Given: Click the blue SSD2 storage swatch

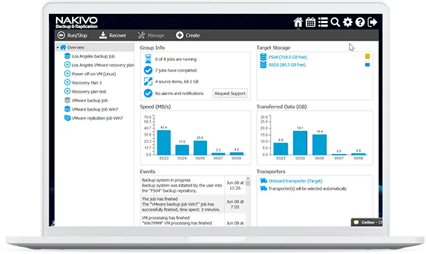Looking at the screenshot, I should (367, 64).
